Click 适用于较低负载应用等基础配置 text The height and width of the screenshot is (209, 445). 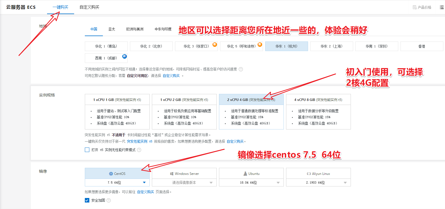click(x=187, y=111)
